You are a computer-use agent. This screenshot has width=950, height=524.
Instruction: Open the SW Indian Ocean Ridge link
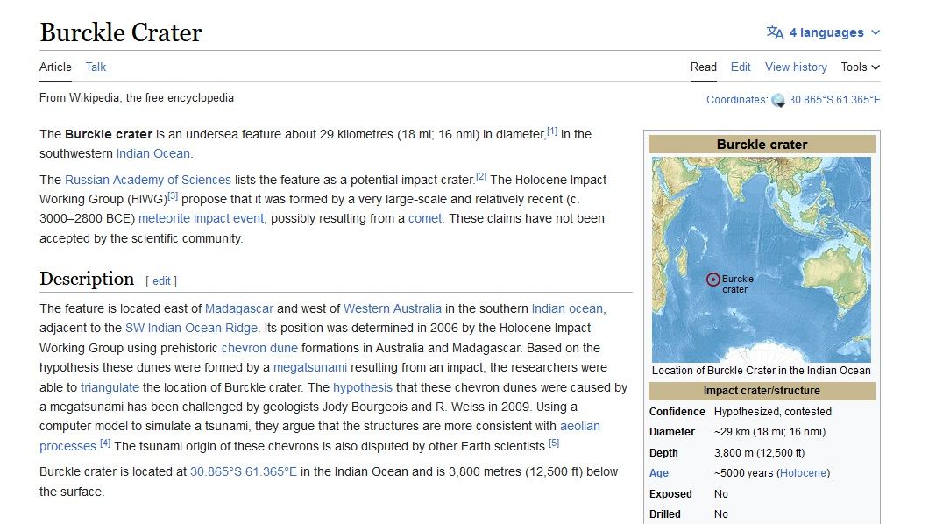pos(191,329)
